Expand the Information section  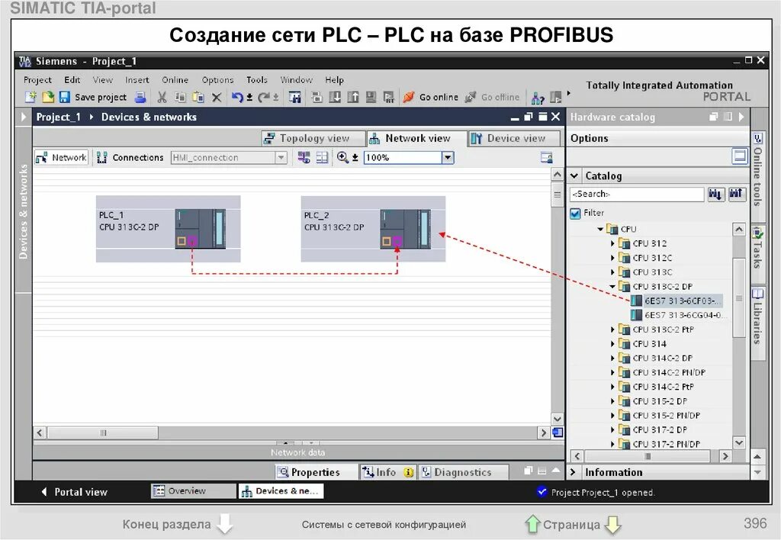pos(573,472)
